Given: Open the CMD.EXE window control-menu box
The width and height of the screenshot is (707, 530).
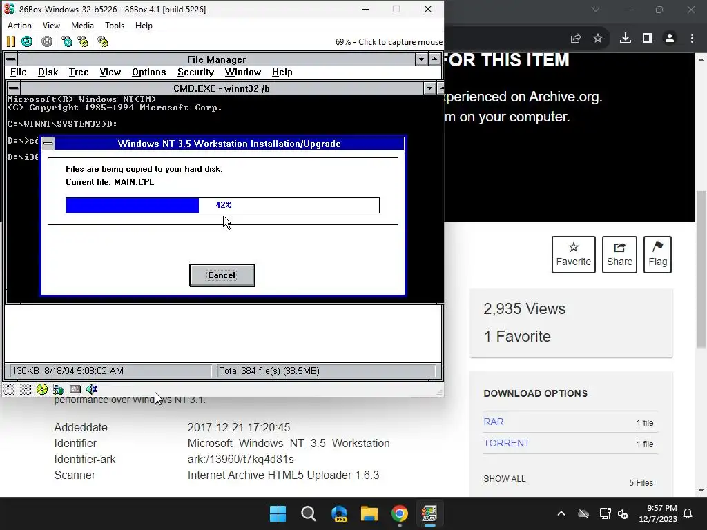Looking at the screenshot, I should point(14,88).
